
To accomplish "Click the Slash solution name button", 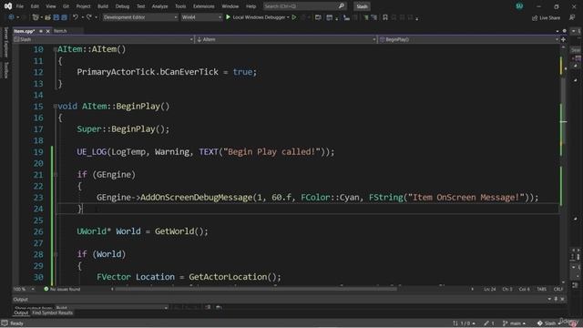I will 362,6.
